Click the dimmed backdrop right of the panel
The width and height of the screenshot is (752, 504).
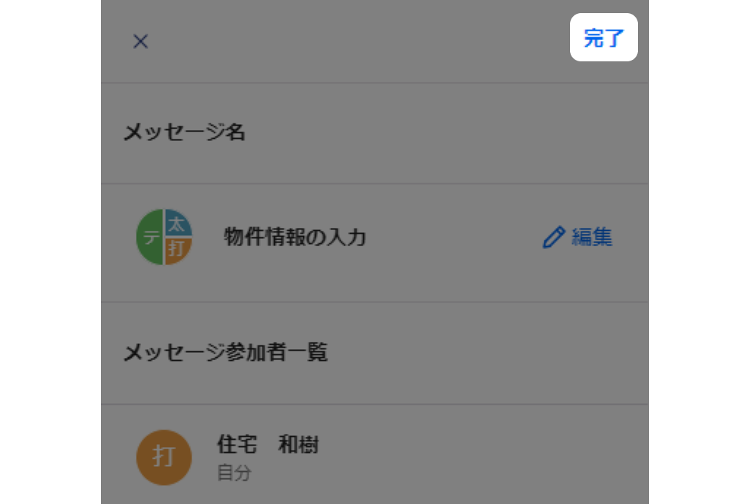click(700, 252)
